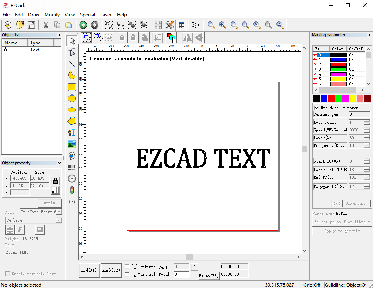Image resolution: width=373 pixels, height=288 pixels.
Task: Open a file with the folder icon
Action: (20, 25)
